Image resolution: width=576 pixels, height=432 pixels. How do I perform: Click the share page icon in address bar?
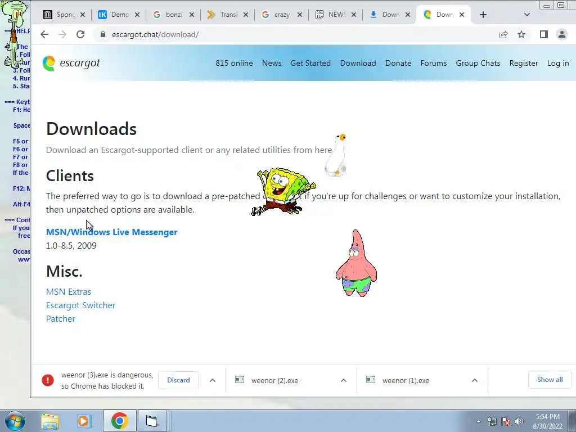503,34
